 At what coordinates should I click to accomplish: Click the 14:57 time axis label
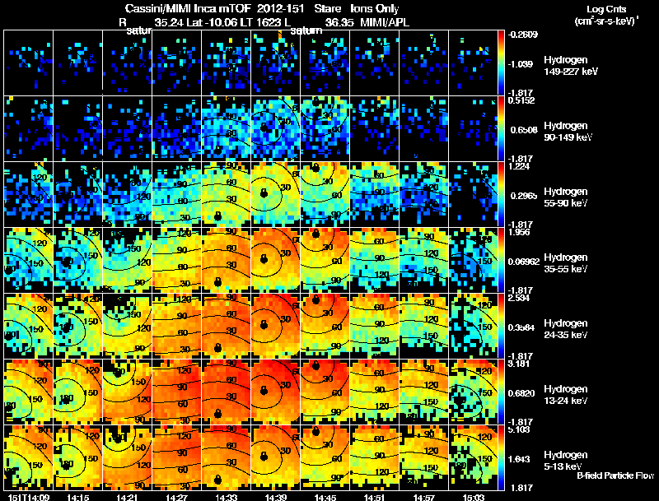[x=423, y=498]
